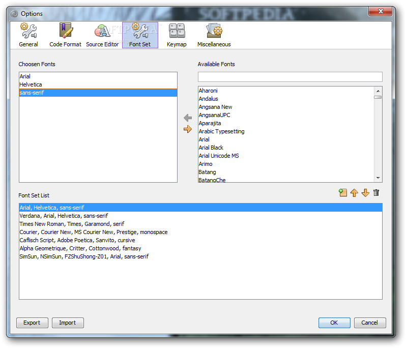Select sans-serif in Choosen Fonts list

(98, 93)
